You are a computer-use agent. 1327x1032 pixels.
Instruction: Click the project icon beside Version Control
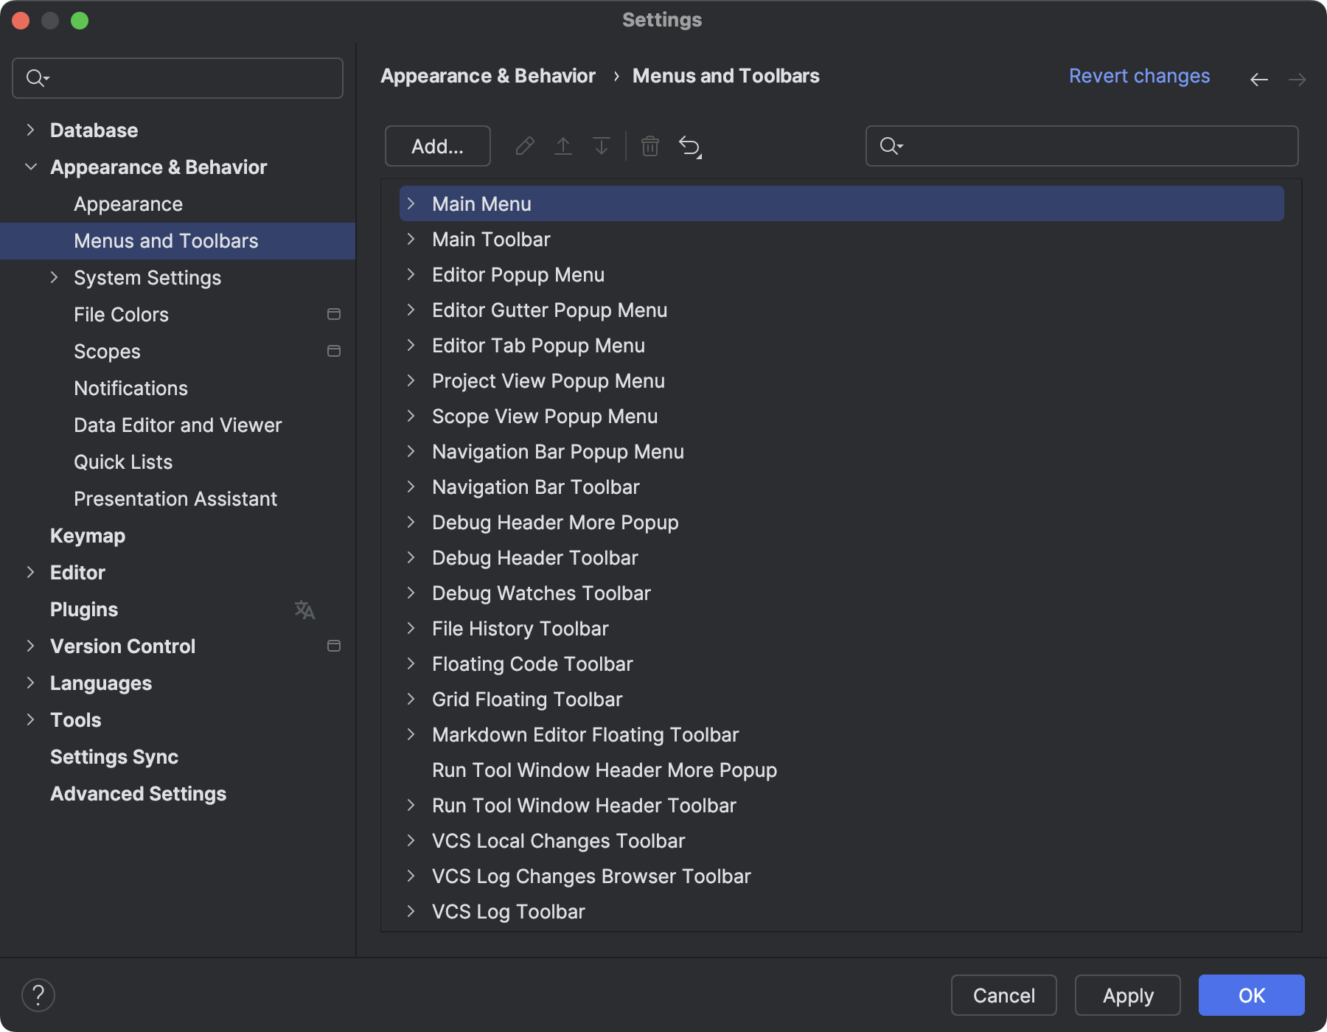334,646
